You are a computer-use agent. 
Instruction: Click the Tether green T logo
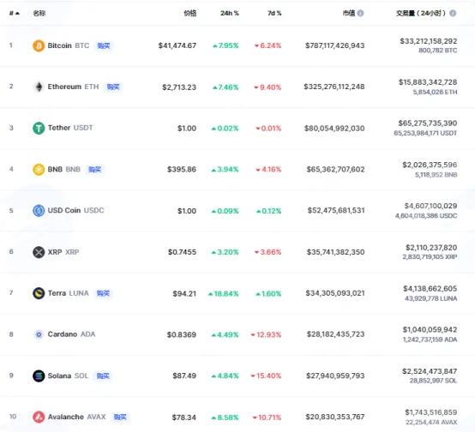click(39, 128)
